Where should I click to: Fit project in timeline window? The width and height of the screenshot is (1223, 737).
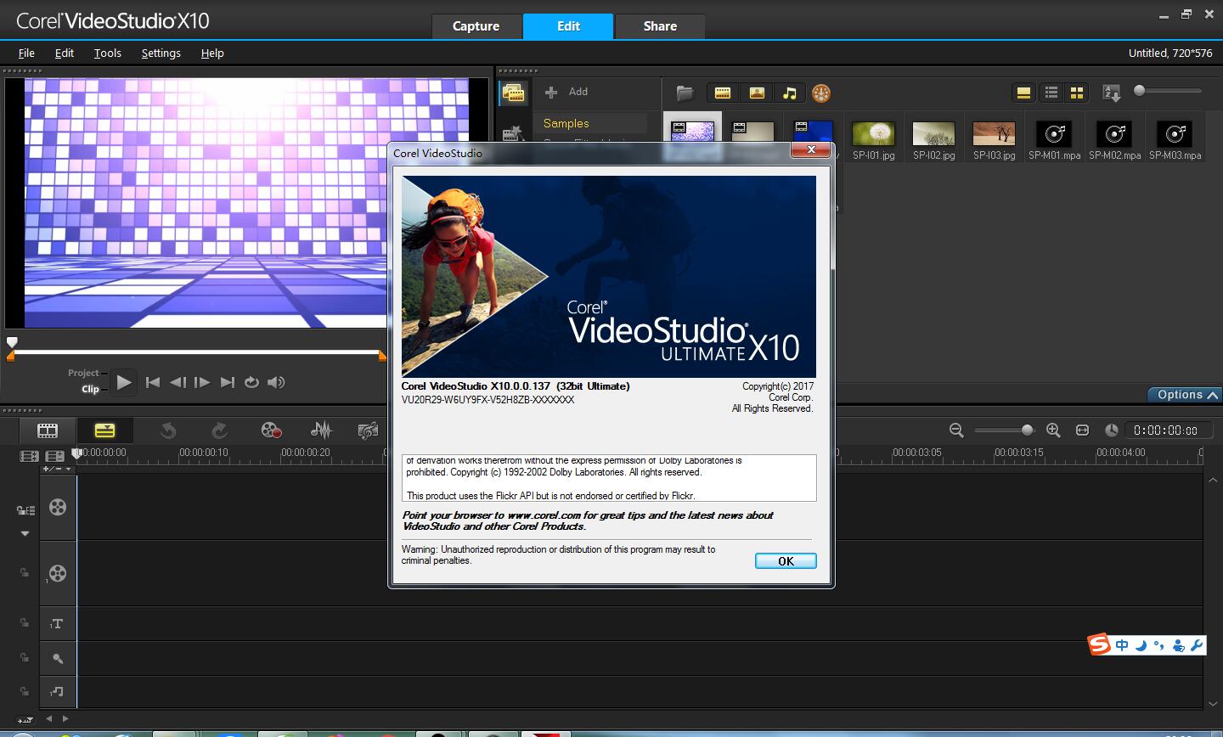pos(1082,430)
